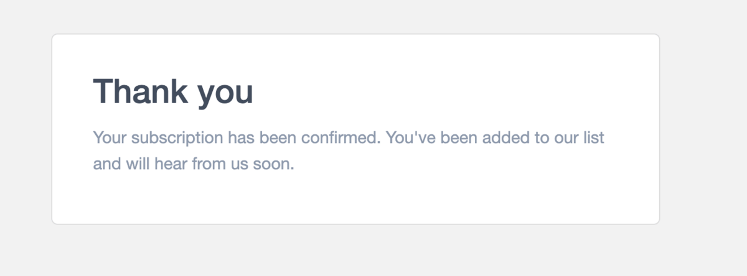Click the word "and" starting the second line

click(x=106, y=165)
